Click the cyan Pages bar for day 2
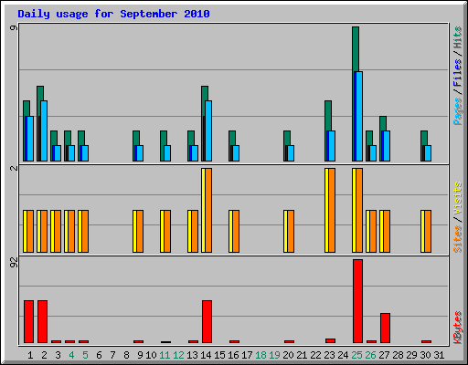This screenshot has height=365, width=468. (x=44, y=130)
